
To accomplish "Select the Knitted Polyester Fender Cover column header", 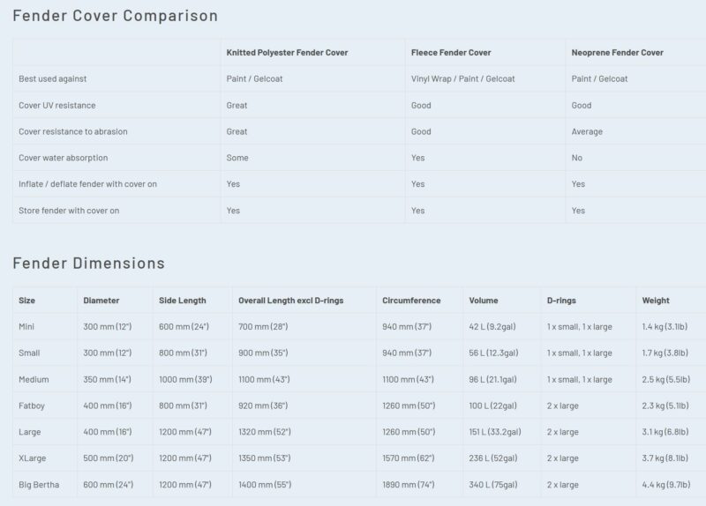I will tap(287, 53).
